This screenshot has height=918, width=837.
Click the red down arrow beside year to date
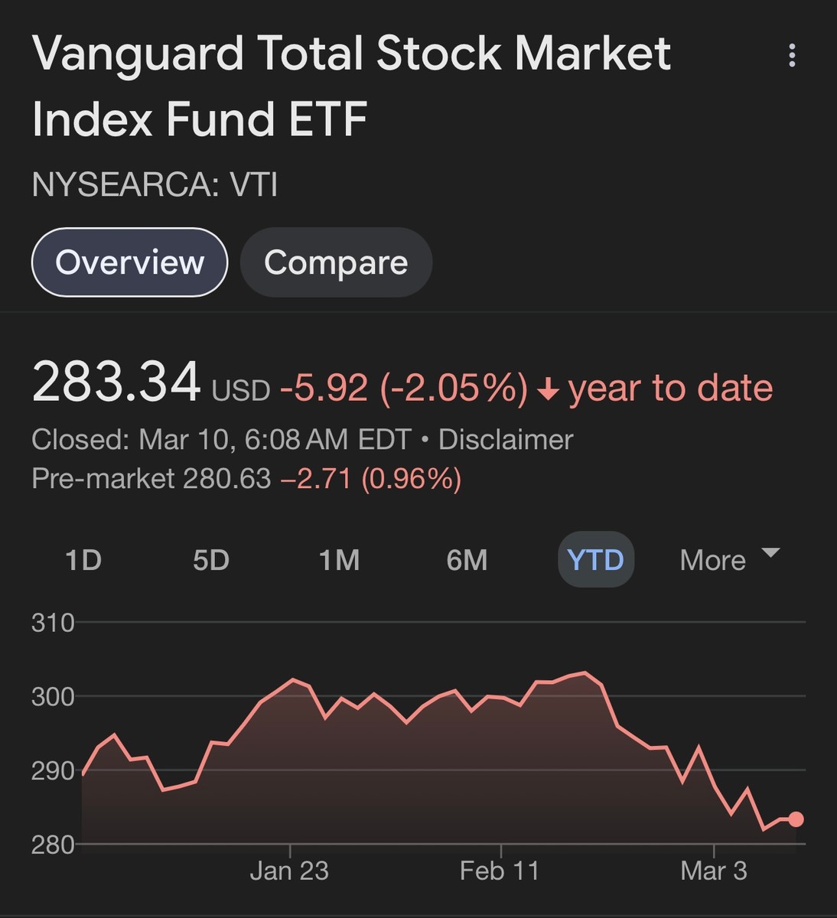click(548, 390)
